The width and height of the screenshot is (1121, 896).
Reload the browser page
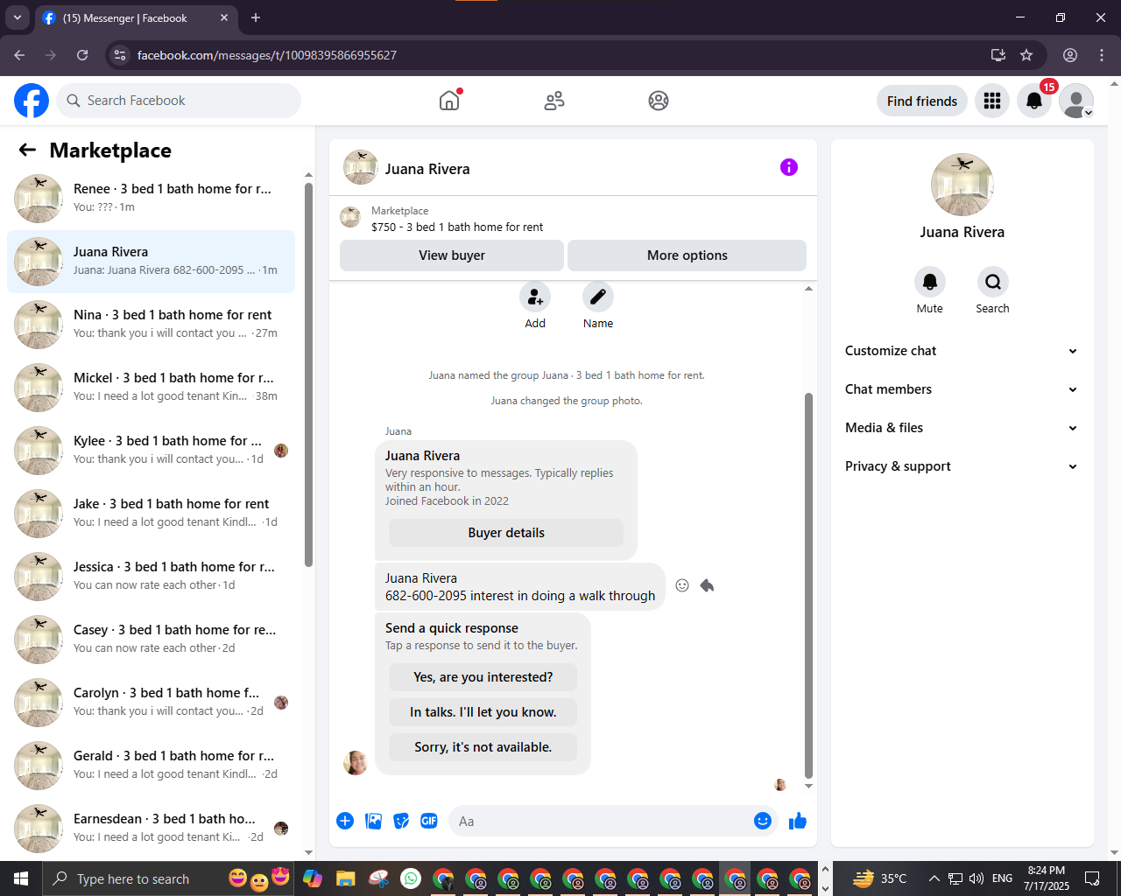click(82, 55)
